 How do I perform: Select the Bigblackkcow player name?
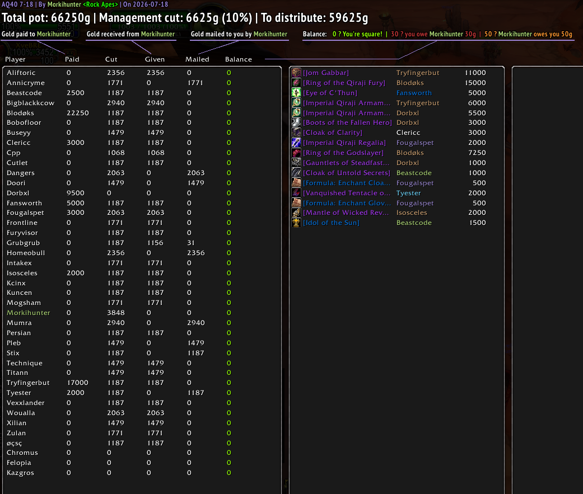(x=30, y=103)
